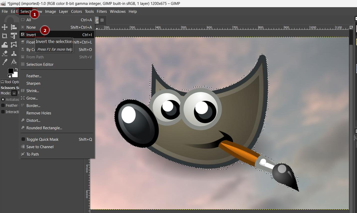
Task: Pick the Color Picker eyedropper tool
Action: point(5,62)
